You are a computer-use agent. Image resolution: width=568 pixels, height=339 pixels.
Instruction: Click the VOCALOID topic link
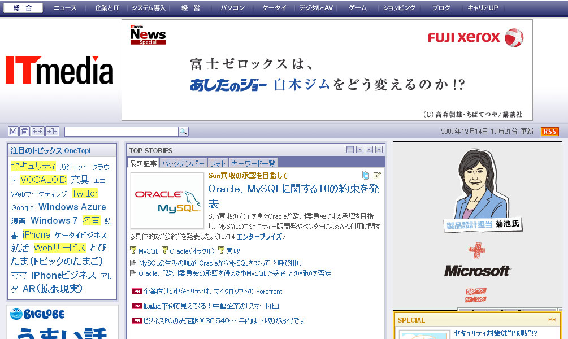pyautogui.click(x=44, y=180)
